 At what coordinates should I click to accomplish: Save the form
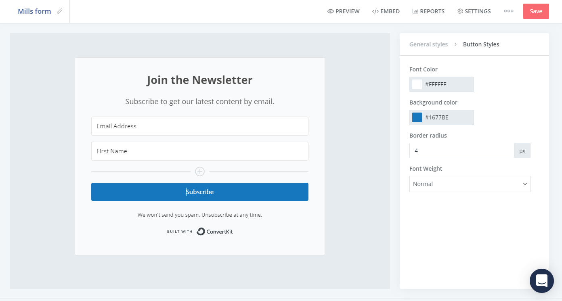536,11
